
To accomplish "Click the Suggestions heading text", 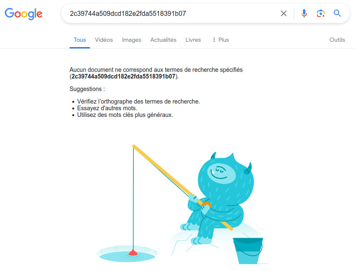I will click(87, 89).
